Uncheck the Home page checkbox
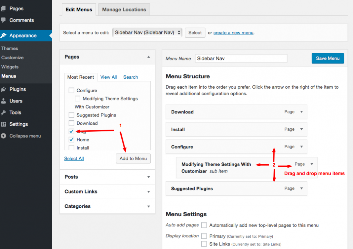353x249 pixels. 71,140
